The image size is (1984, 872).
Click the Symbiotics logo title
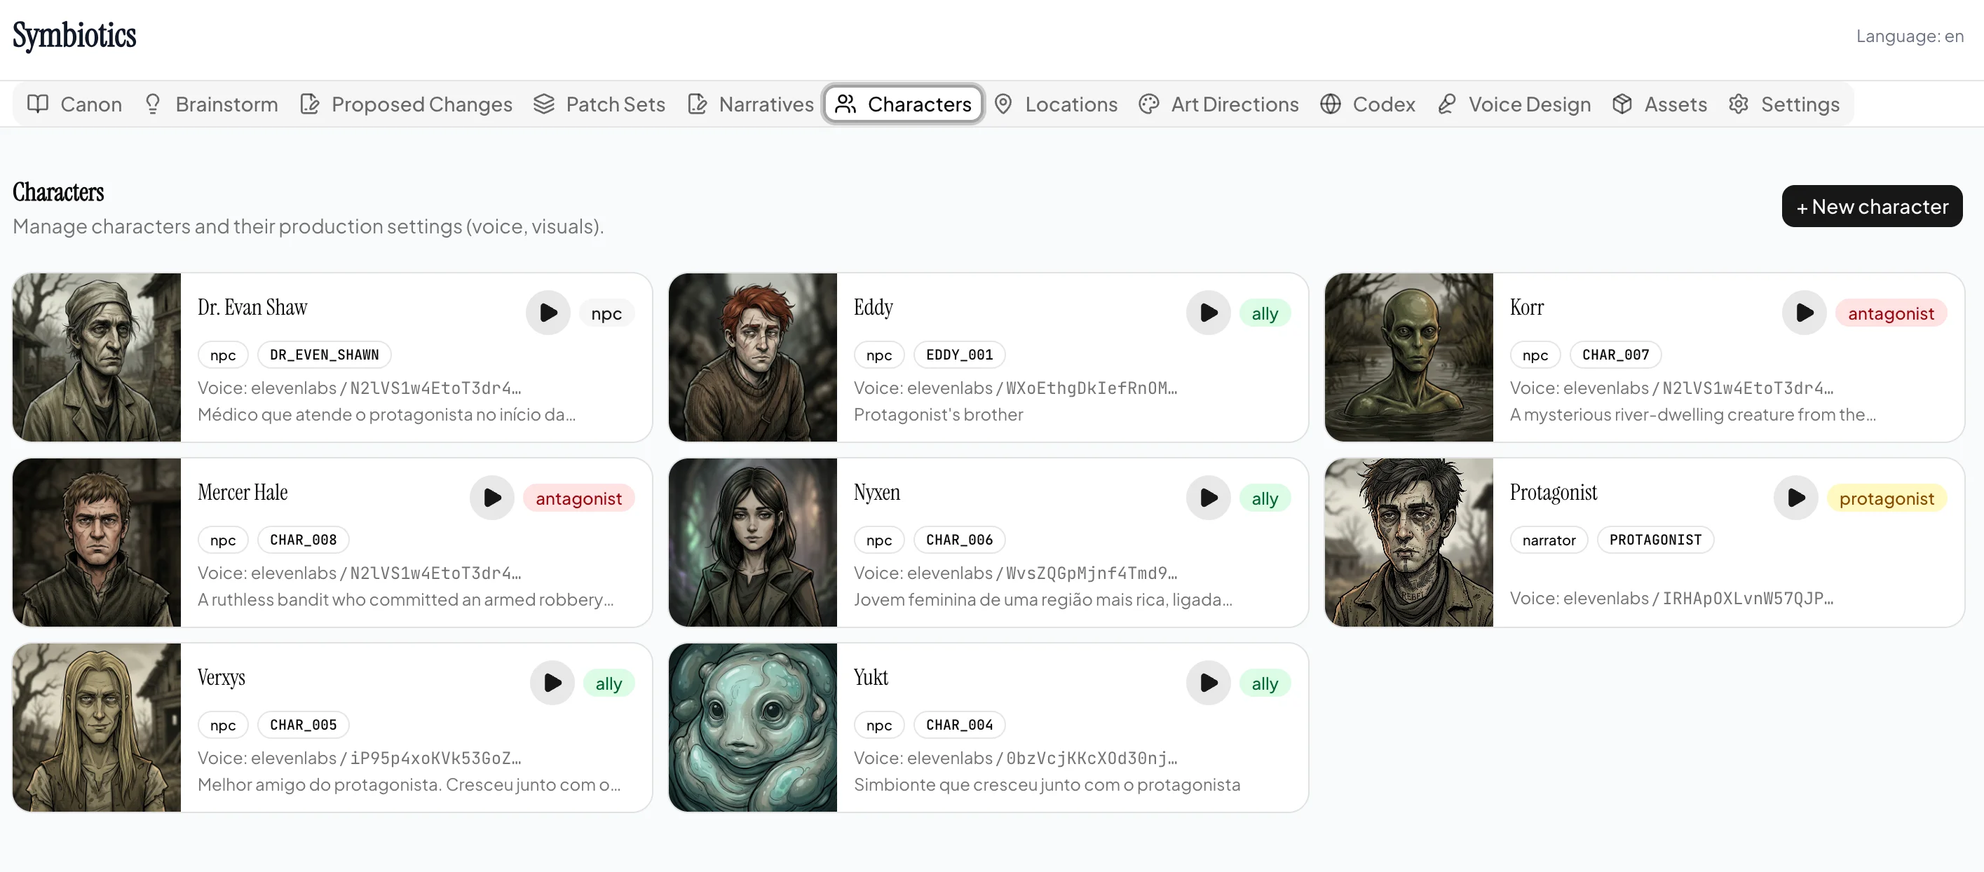pyautogui.click(x=75, y=36)
